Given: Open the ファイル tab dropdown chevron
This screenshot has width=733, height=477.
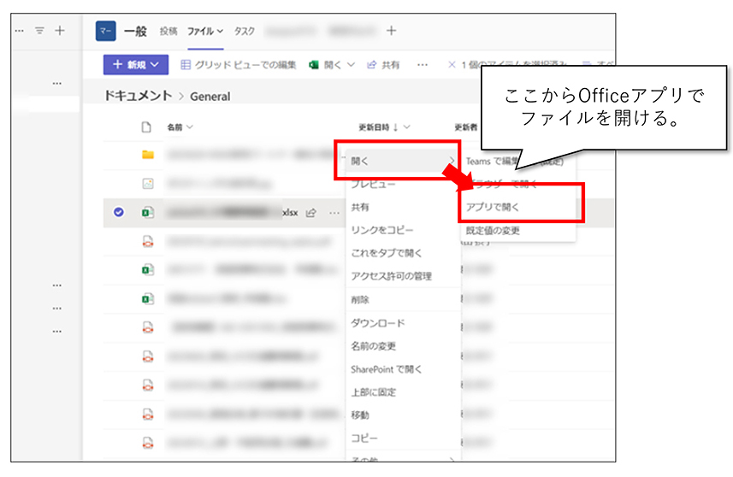Looking at the screenshot, I should click(x=220, y=32).
